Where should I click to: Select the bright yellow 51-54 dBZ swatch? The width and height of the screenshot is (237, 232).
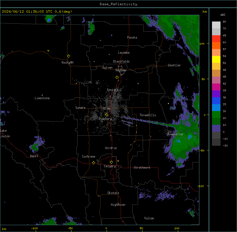pos(216,59)
